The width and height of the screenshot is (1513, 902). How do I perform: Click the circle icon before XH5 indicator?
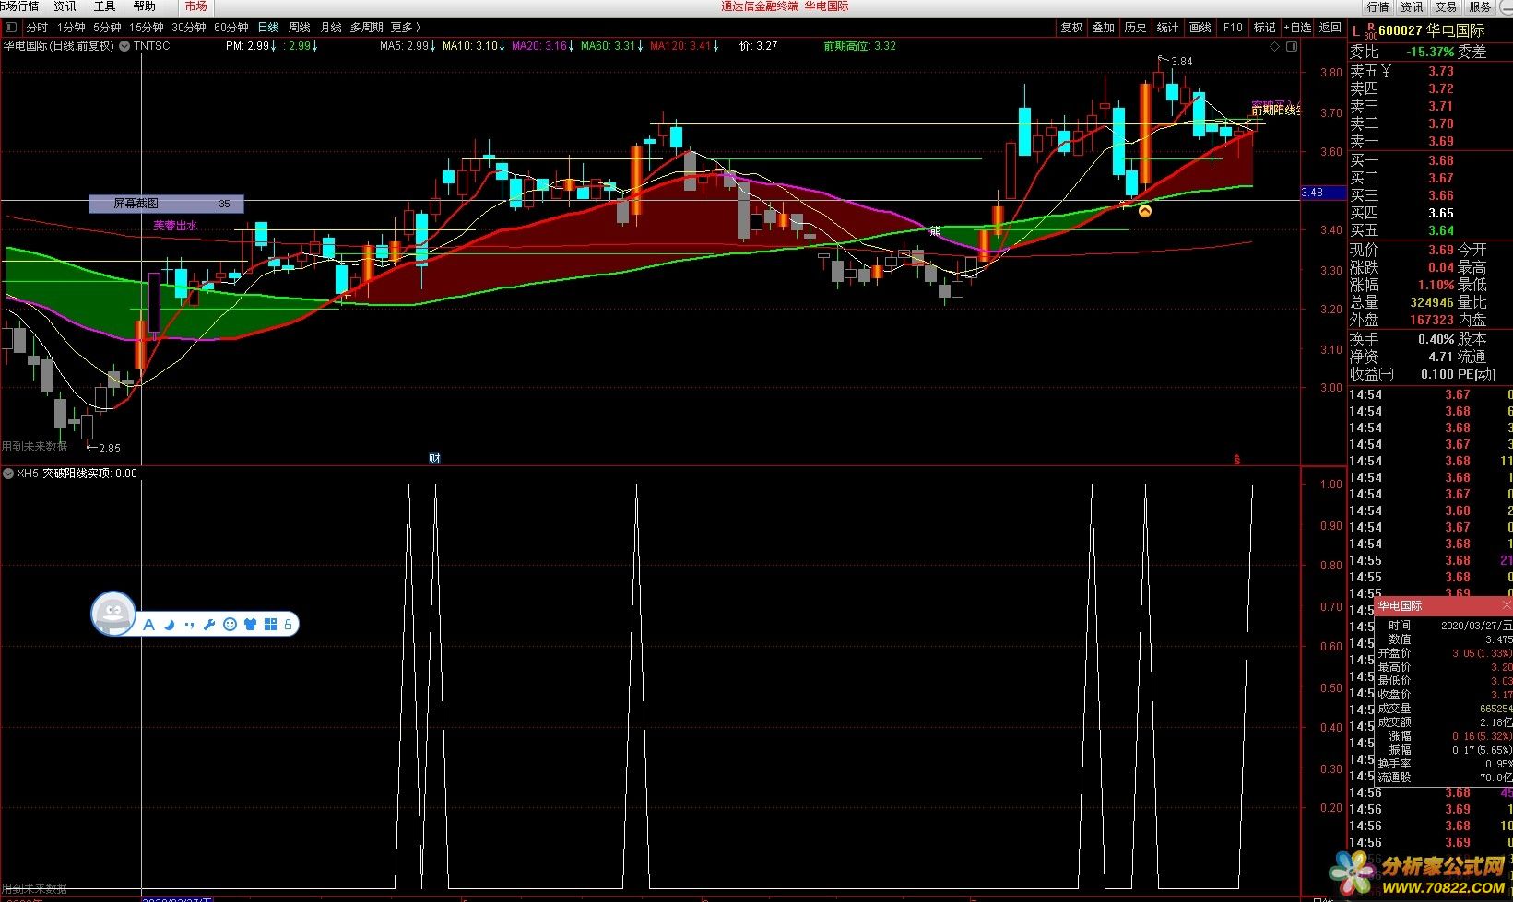click(8, 474)
